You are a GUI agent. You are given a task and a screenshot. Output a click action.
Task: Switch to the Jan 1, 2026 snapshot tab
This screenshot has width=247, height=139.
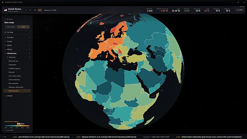11,27
